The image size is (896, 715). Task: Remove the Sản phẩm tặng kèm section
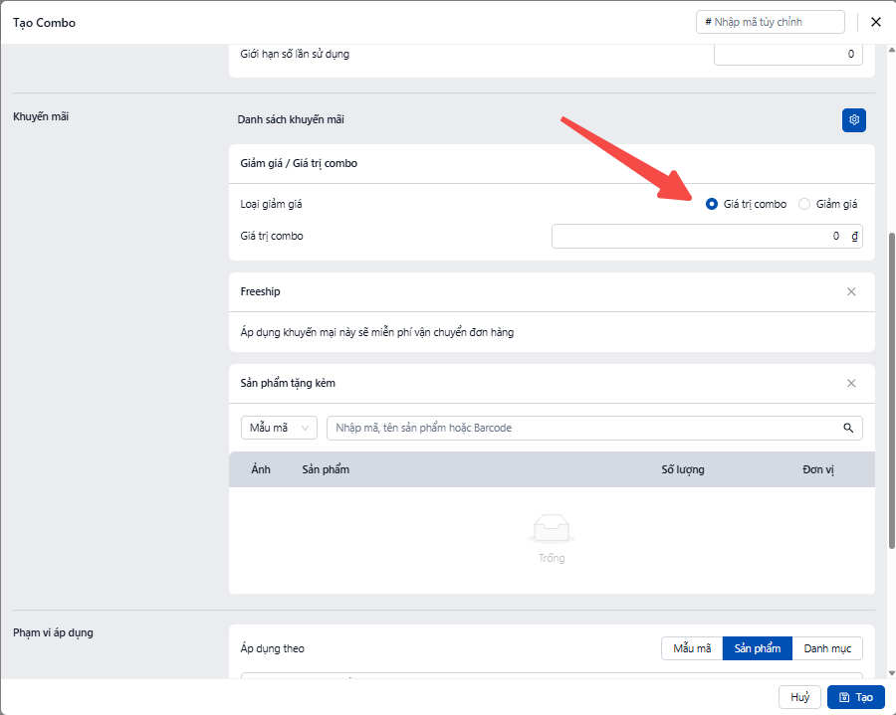[x=851, y=384]
